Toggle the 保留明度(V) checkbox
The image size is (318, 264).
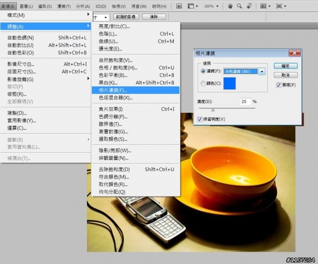point(200,119)
